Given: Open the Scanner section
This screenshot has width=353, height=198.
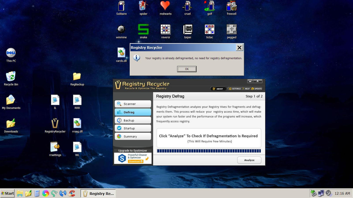Looking at the screenshot, I should 133,104.
